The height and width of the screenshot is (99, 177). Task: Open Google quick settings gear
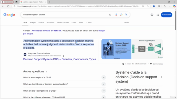point(152,15)
